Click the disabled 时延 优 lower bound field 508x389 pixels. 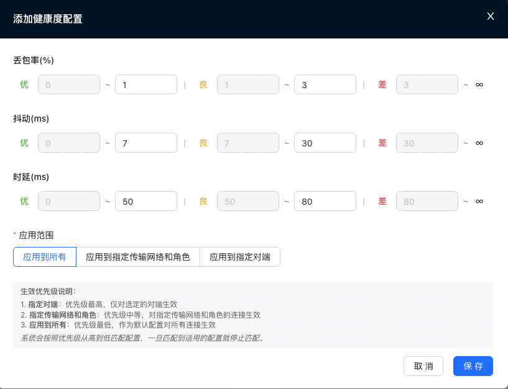coord(69,201)
